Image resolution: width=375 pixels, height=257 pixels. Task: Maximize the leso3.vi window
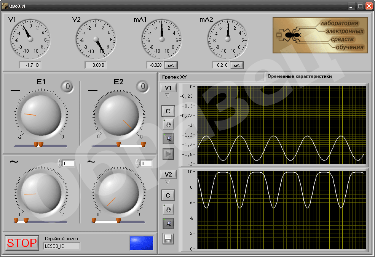click(360, 6)
